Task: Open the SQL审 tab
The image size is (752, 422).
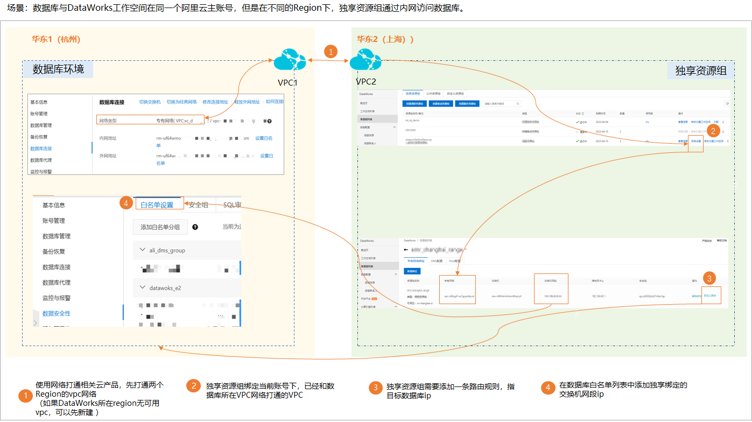Action: 232,205
